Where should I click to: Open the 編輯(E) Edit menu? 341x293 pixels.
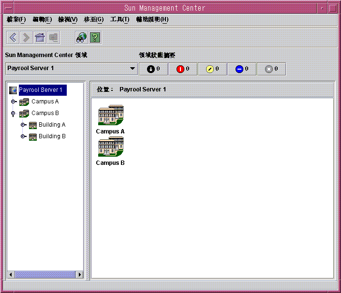click(42, 19)
